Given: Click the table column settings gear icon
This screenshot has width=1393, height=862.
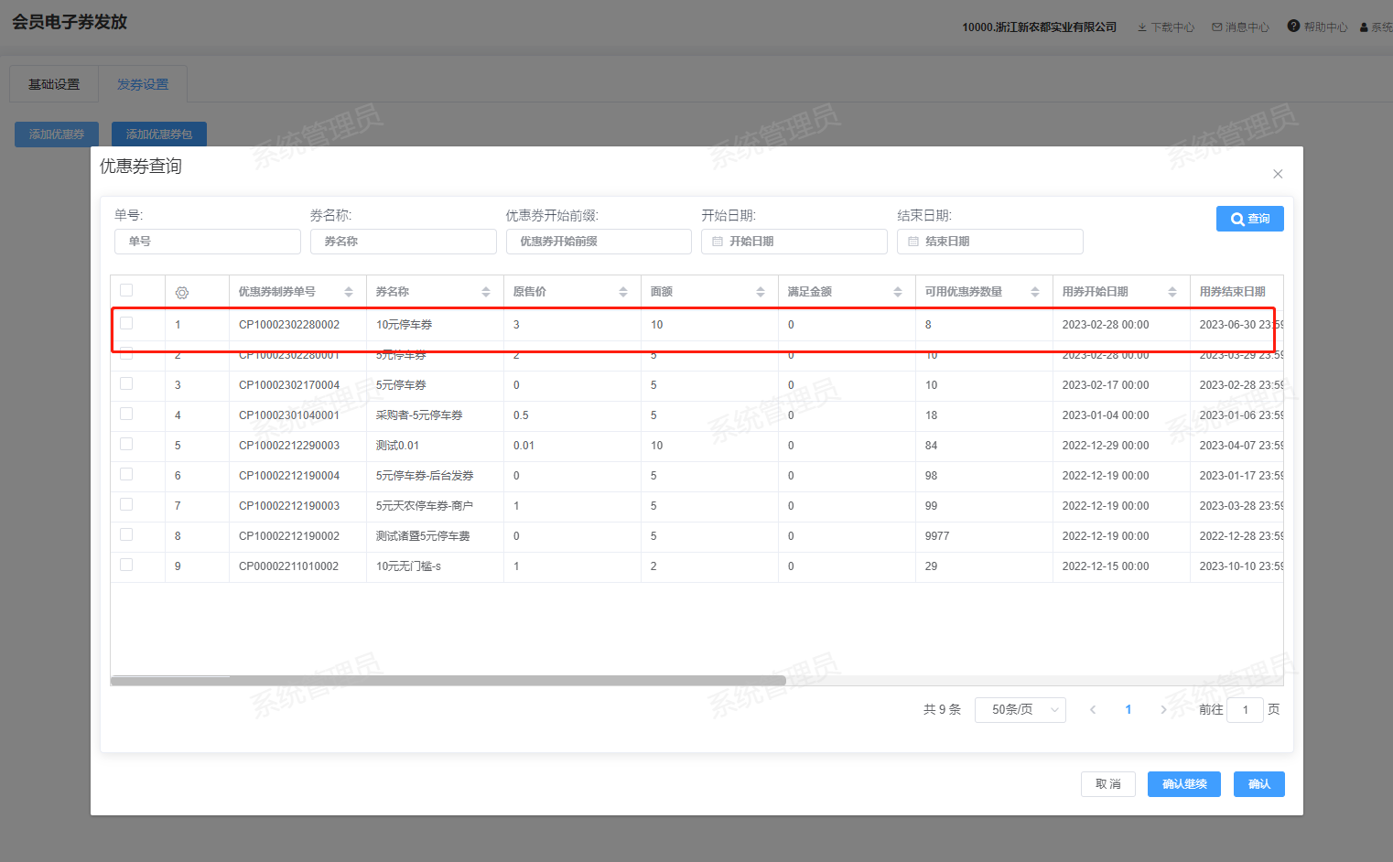Looking at the screenshot, I should coord(182,293).
